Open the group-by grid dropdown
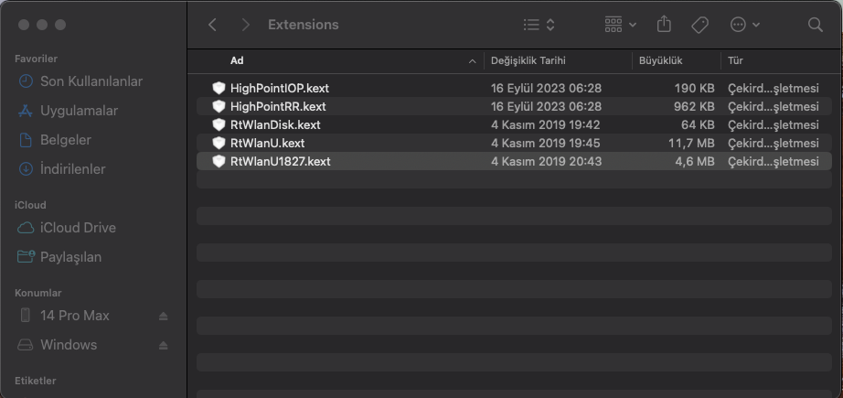 621,25
